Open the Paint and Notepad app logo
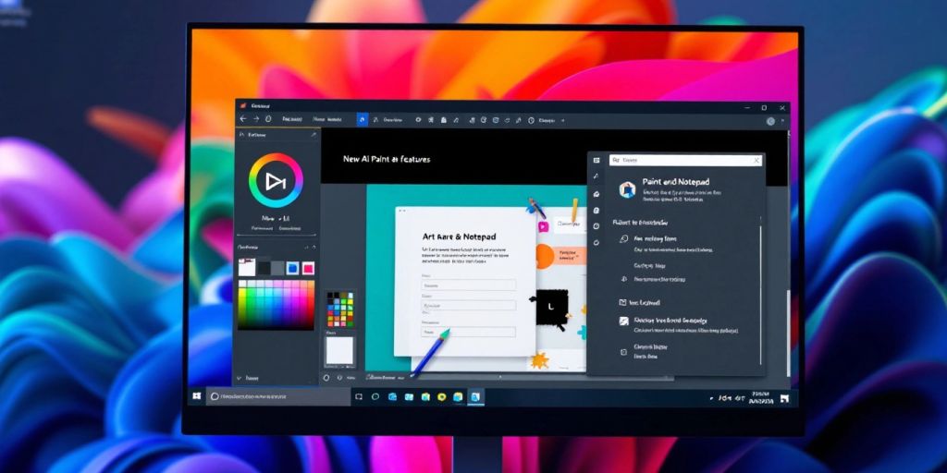The height and width of the screenshot is (473, 947). click(x=628, y=188)
